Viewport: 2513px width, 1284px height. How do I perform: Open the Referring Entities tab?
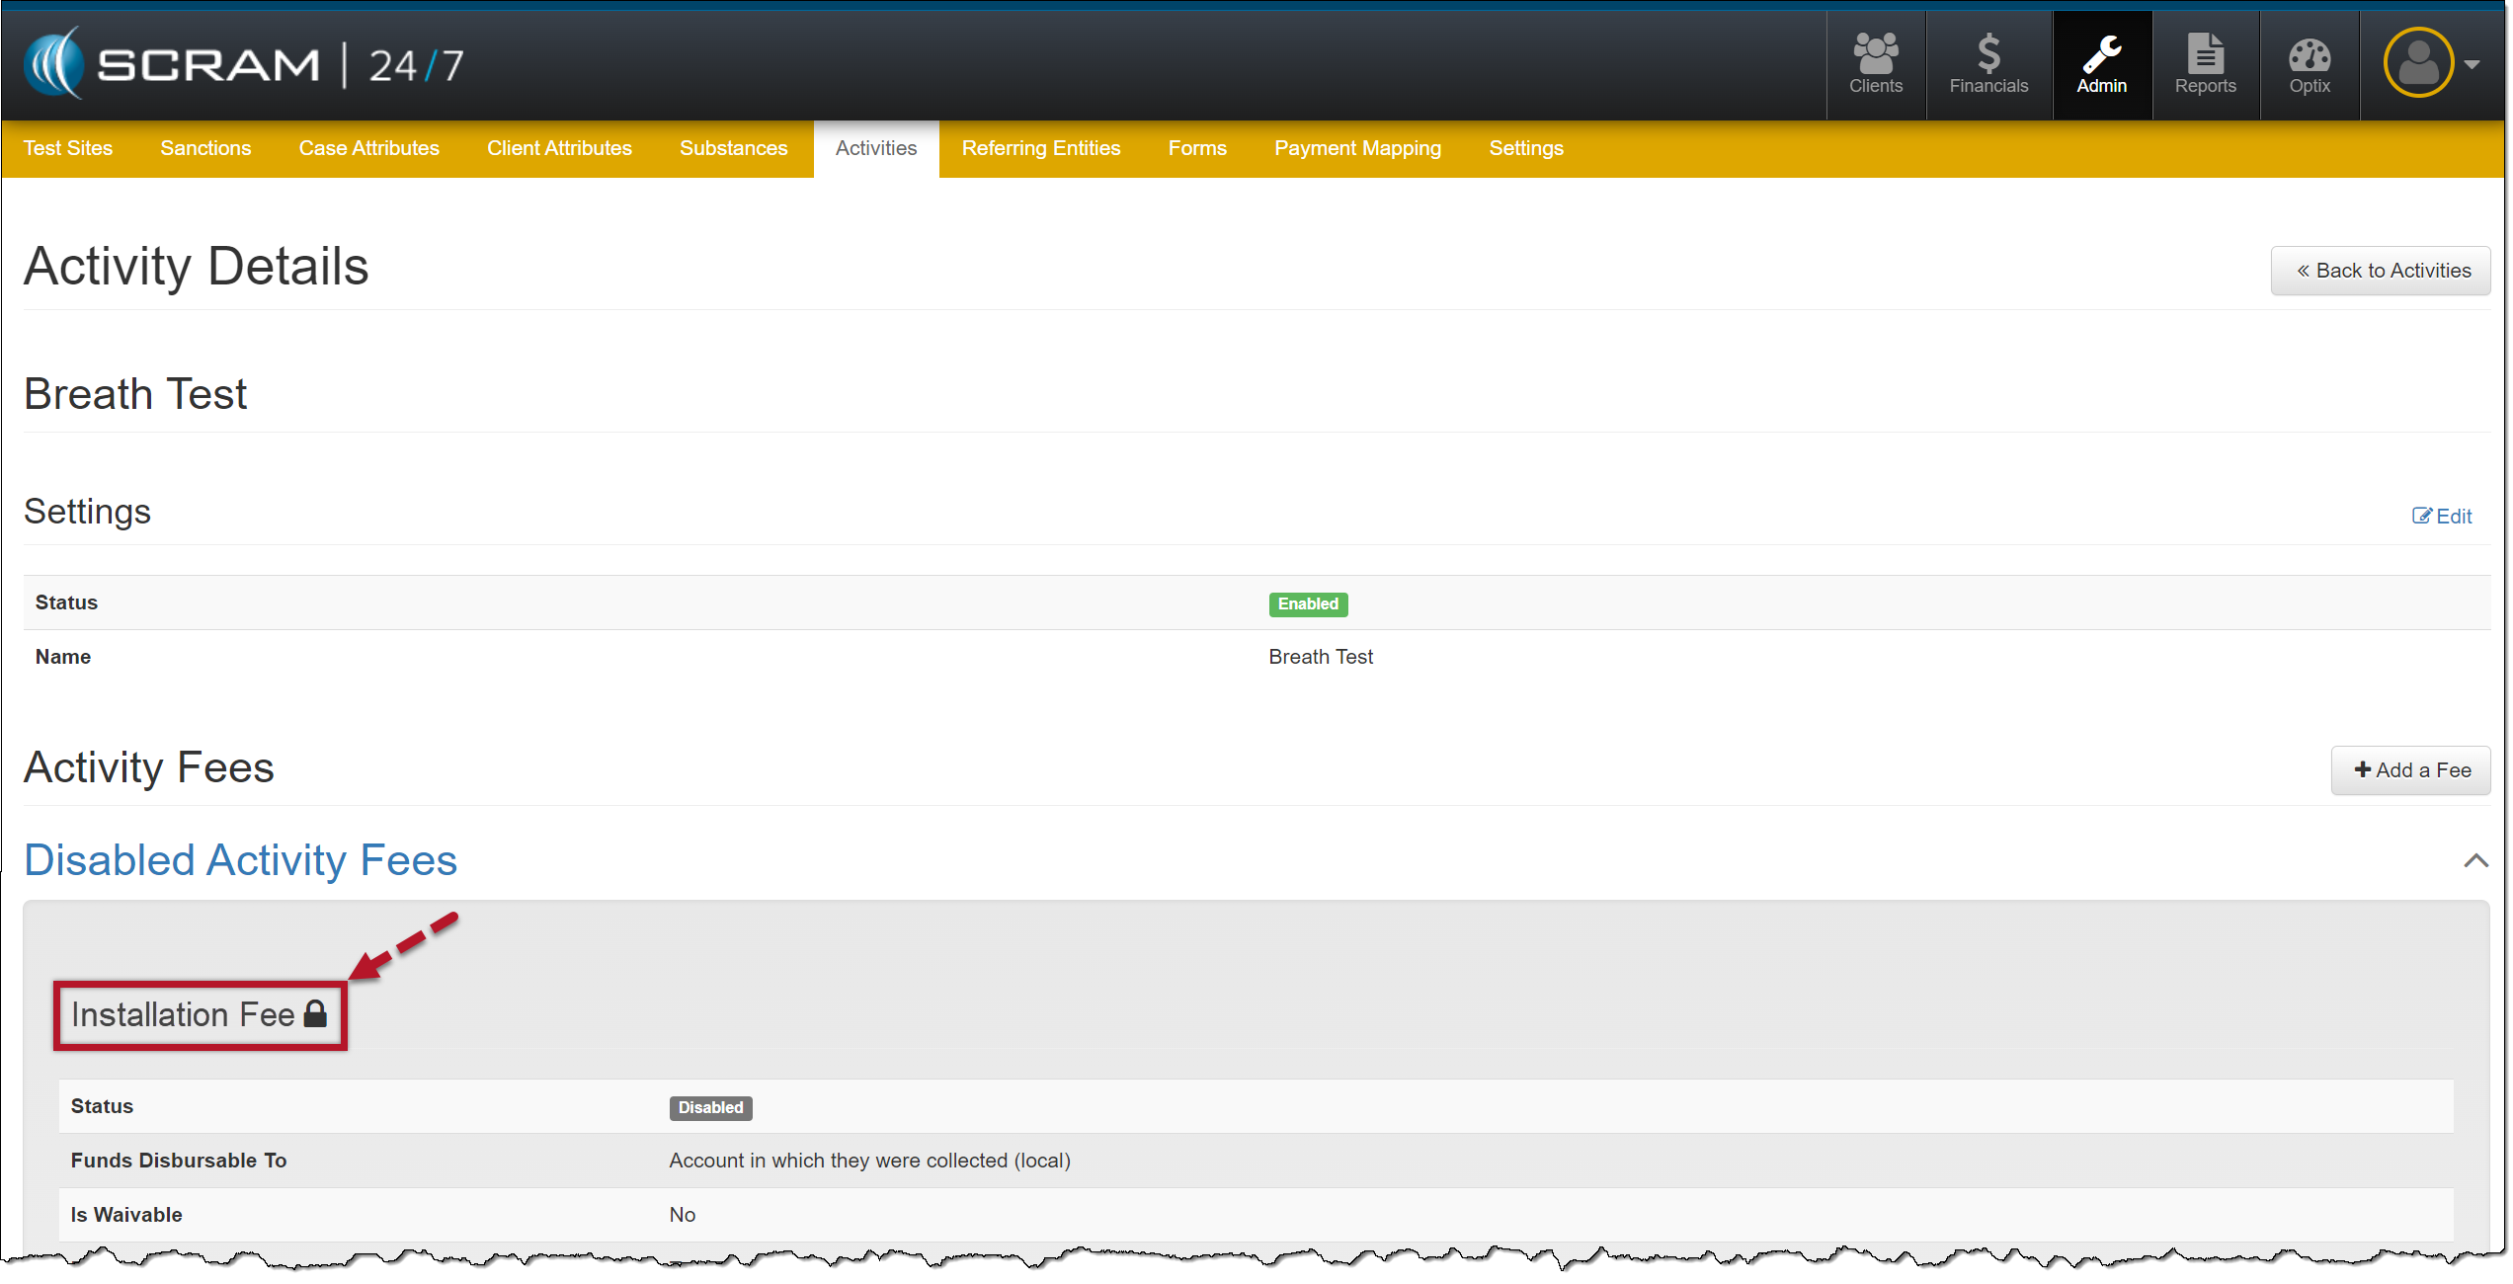(1040, 148)
